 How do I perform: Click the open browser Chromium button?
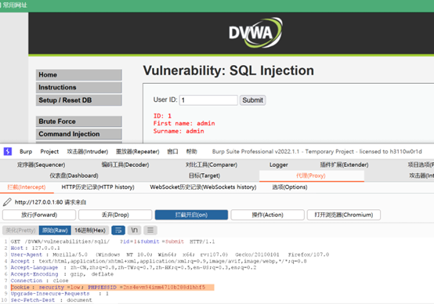click(x=344, y=215)
